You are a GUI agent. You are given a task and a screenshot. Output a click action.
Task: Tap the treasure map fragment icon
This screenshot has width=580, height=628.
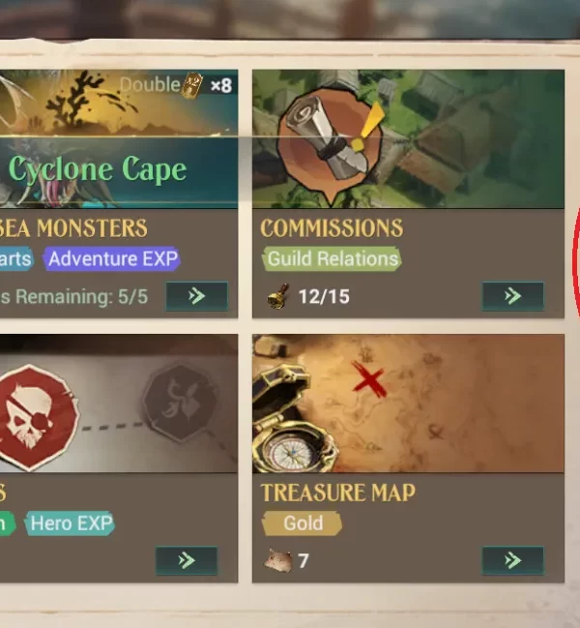pos(278,560)
